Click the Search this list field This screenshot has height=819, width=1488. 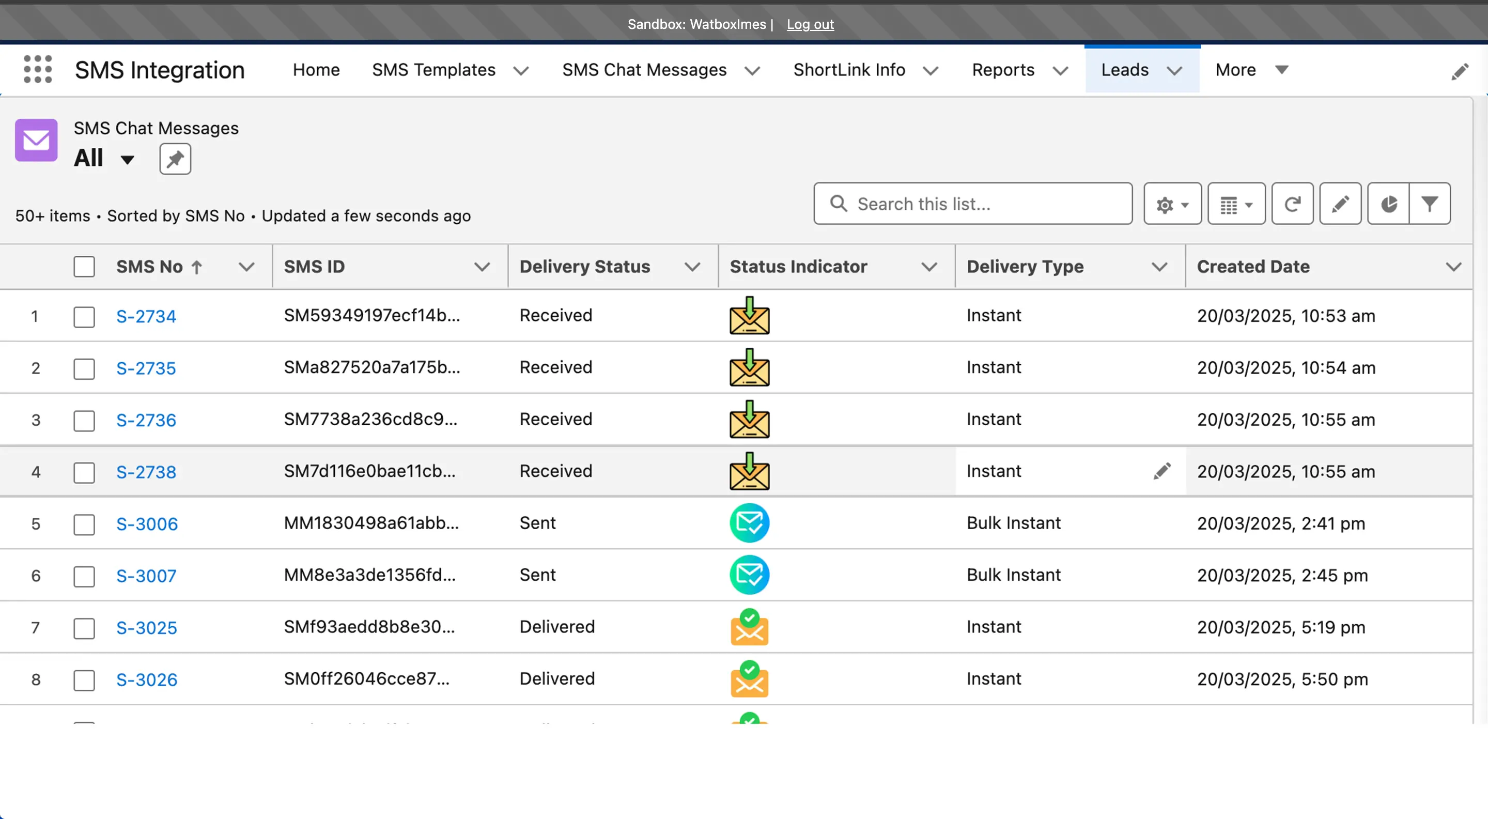click(973, 204)
